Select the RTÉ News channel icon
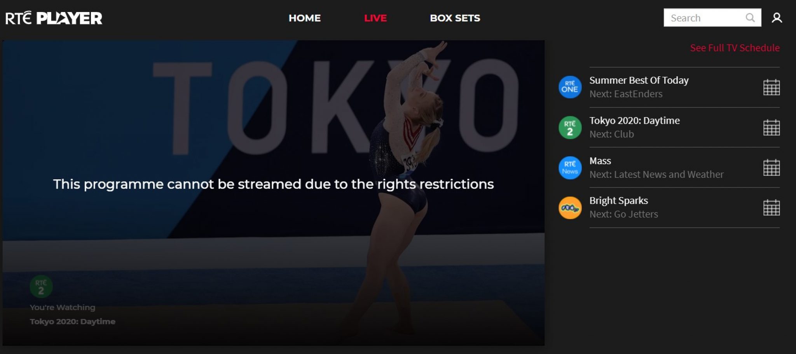This screenshot has height=354, width=796. (x=570, y=168)
